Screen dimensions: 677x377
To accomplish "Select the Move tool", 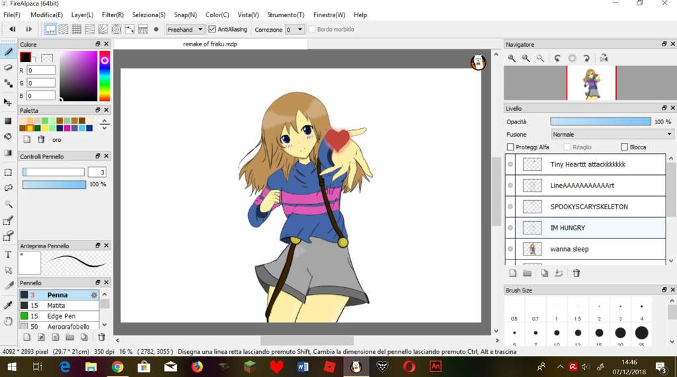I will click(x=8, y=102).
